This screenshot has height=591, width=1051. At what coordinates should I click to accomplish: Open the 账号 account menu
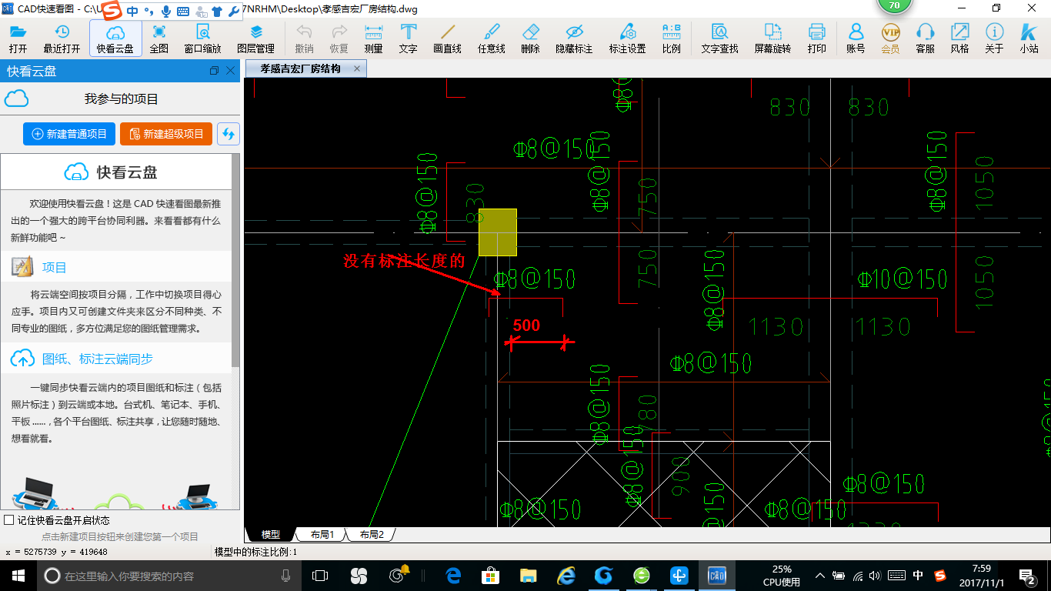pyautogui.click(x=856, y=38)
